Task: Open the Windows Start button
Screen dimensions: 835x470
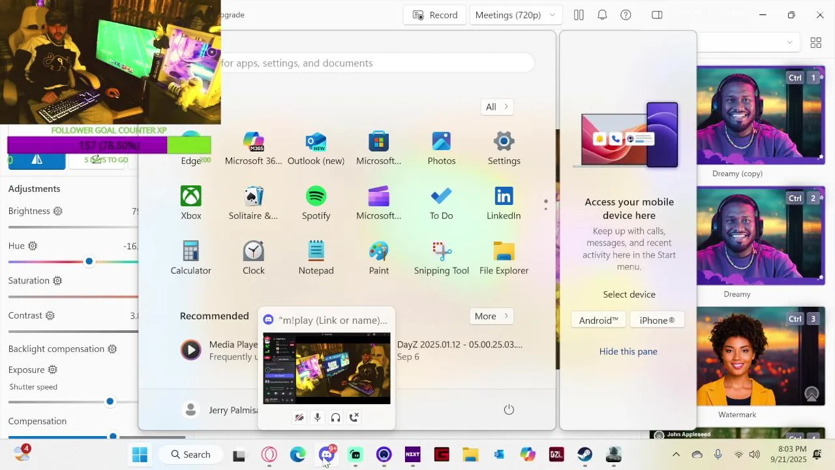Action: 140,454
